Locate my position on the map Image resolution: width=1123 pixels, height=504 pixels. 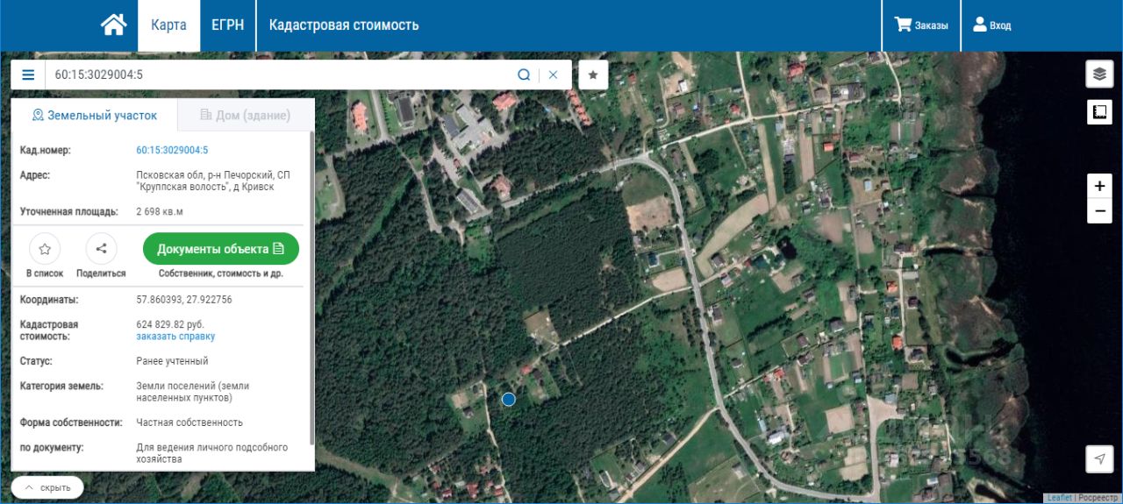1099,458
